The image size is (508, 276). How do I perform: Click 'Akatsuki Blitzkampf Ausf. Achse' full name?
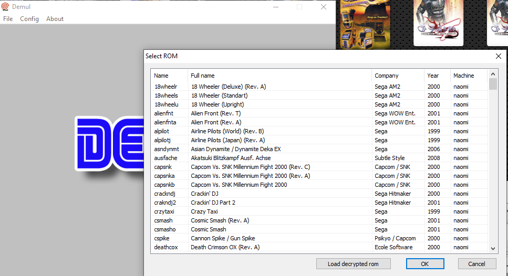pyautogui.click(x=231, y=158)
